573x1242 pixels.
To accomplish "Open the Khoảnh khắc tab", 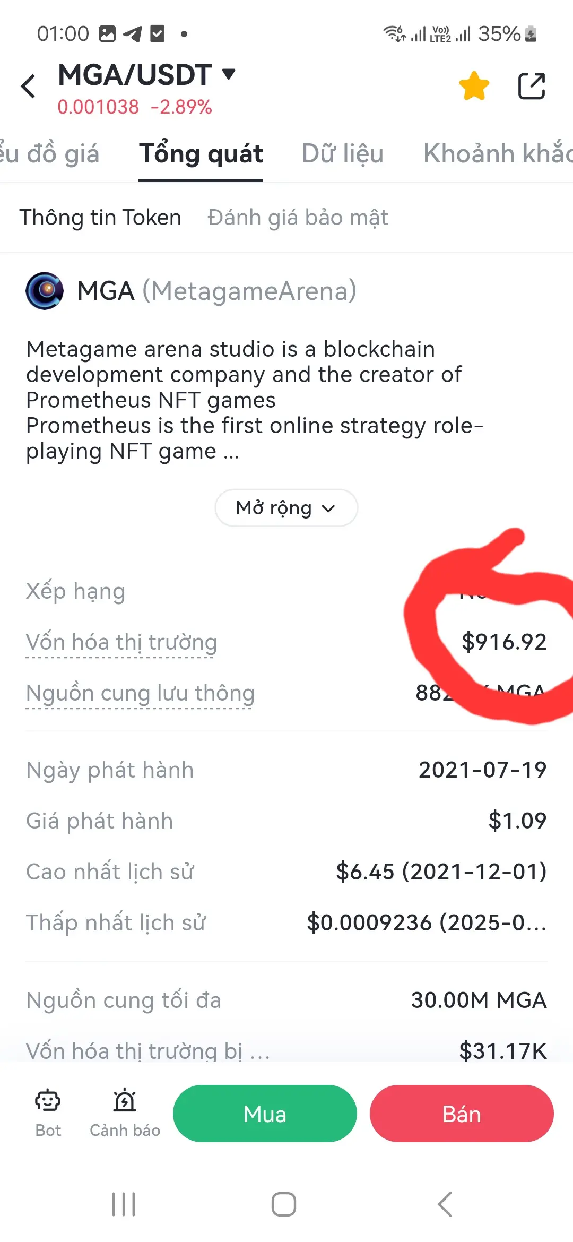I will point(498,153).
